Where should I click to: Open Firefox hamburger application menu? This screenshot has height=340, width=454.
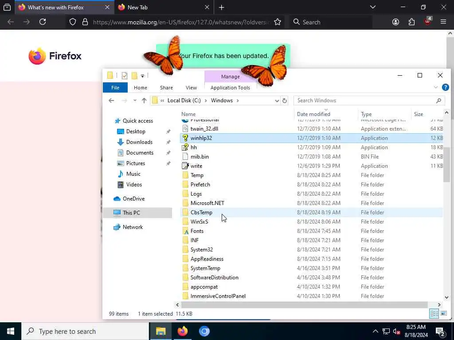[x=443, y=22]
